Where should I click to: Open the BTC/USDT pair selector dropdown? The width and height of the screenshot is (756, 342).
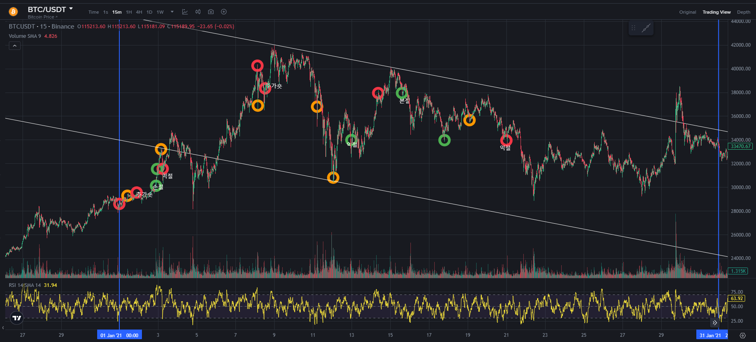pyautogui.click(x=71, y=8)
